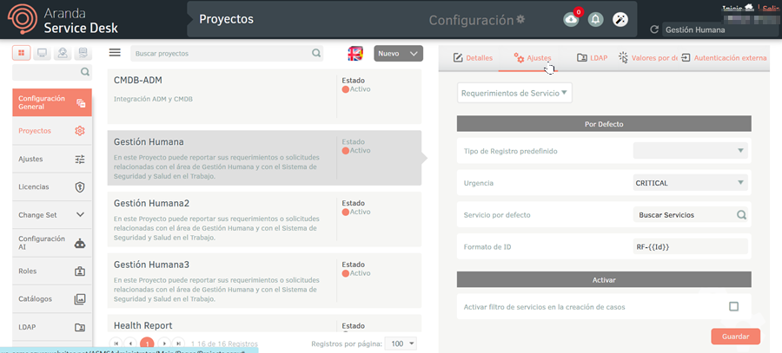Open Roles in sidebar

52,271
